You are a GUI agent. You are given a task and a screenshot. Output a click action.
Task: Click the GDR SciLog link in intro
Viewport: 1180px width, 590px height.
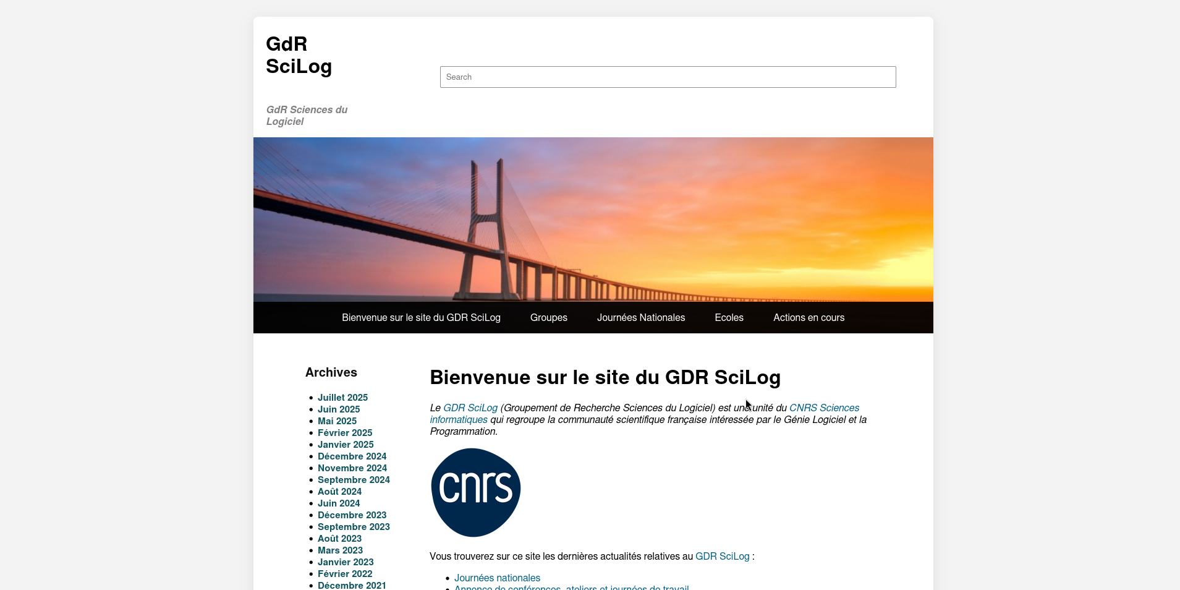[x=470, y=408]
